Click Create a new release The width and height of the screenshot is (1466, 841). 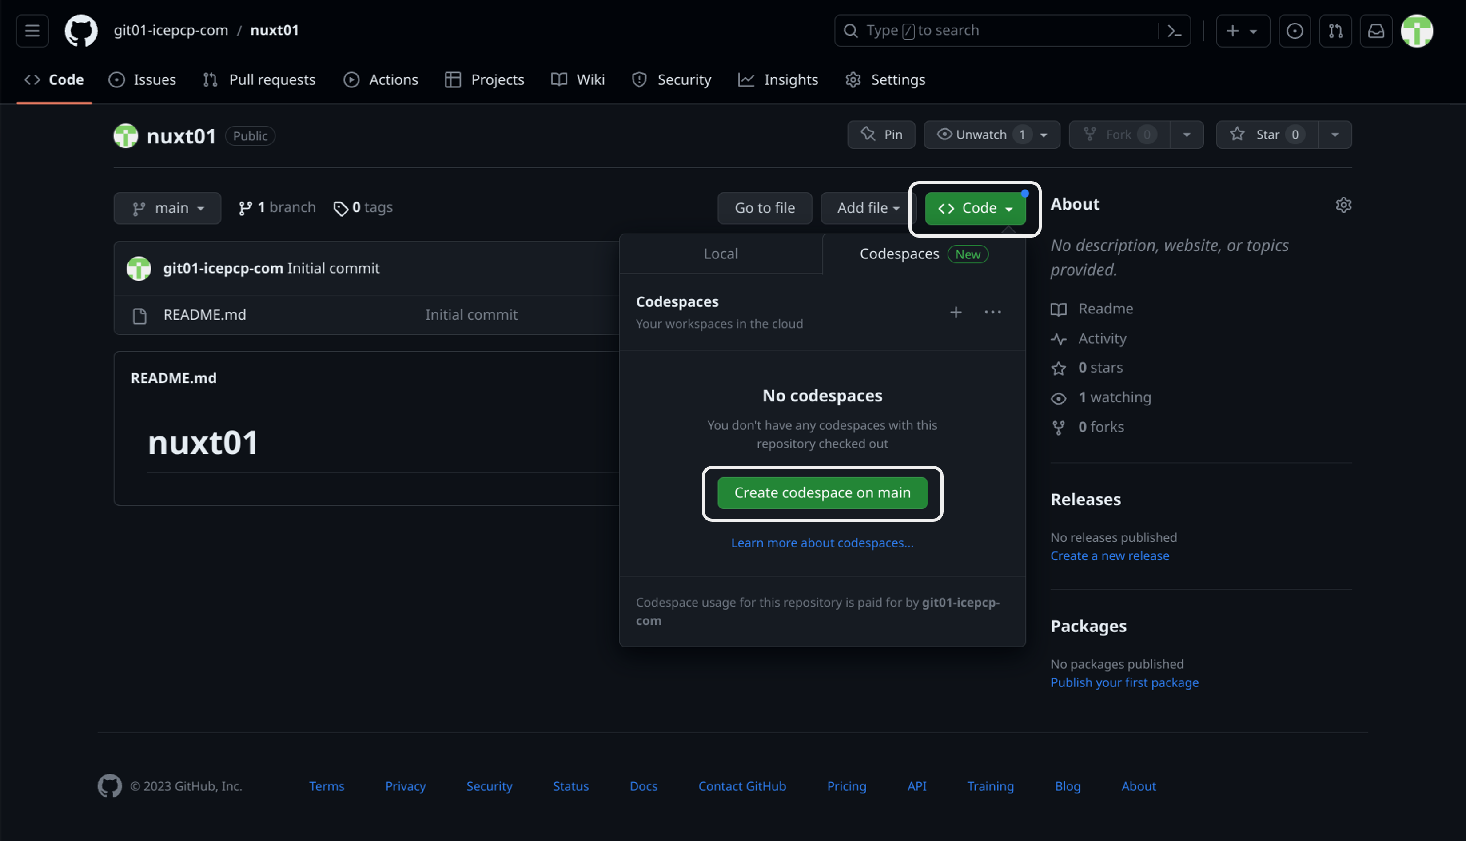click(1109, 555)
